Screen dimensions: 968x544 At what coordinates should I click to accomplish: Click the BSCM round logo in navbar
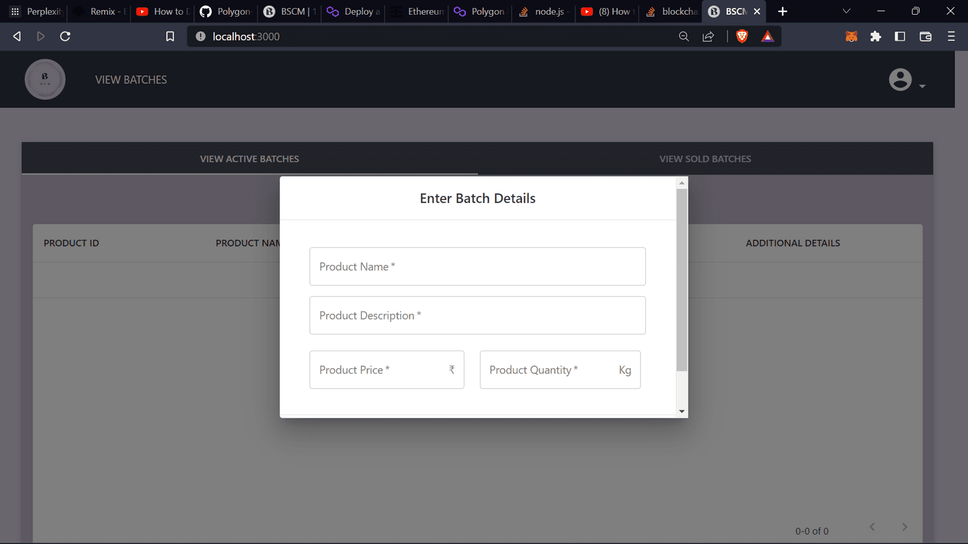pyautogui.click(x=45, y=79)
